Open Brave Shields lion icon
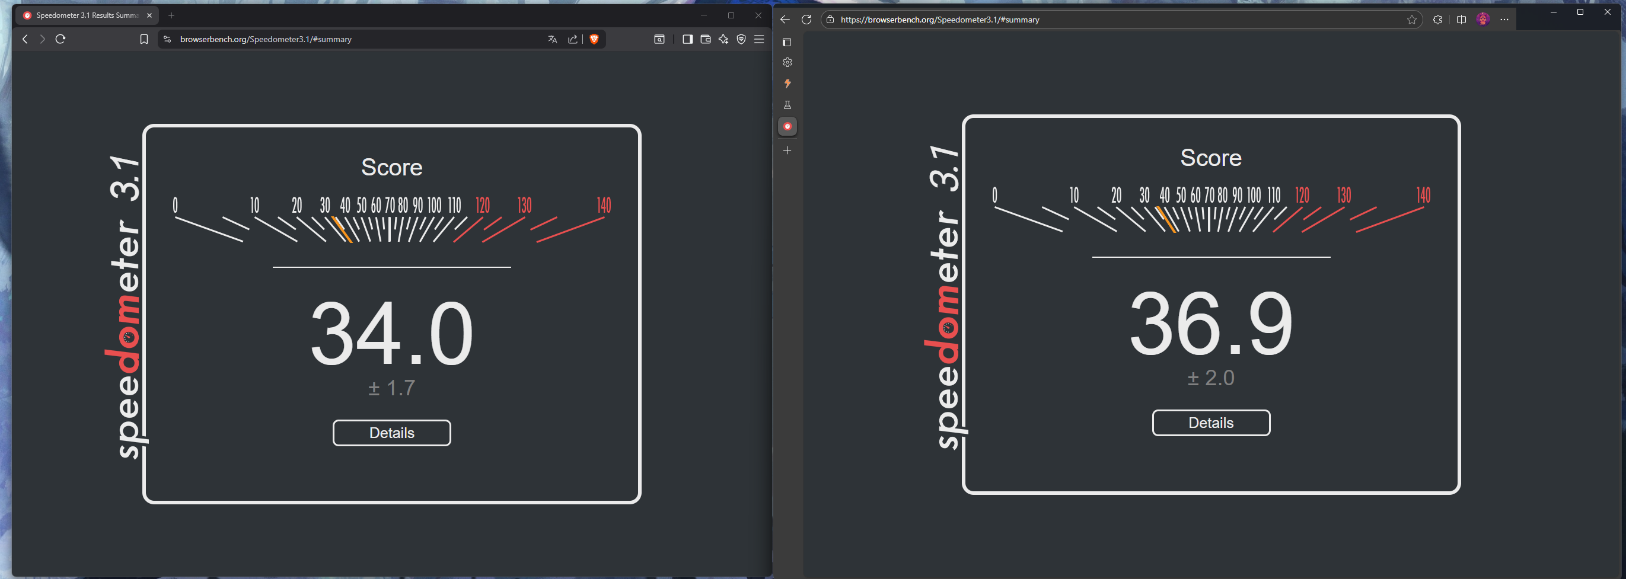The height and width of the screenshot is (579, 1626). [594, 39]
